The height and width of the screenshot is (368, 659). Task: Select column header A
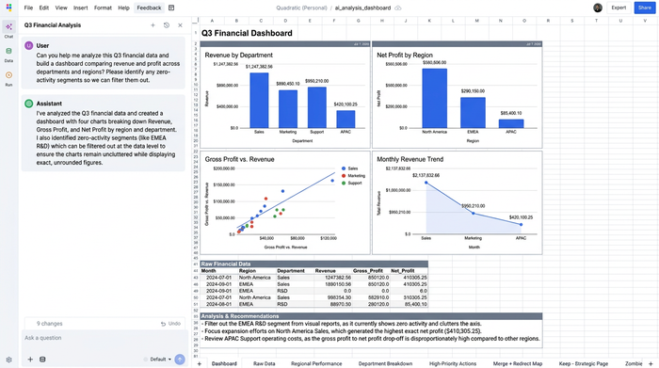tap(212, 21)
